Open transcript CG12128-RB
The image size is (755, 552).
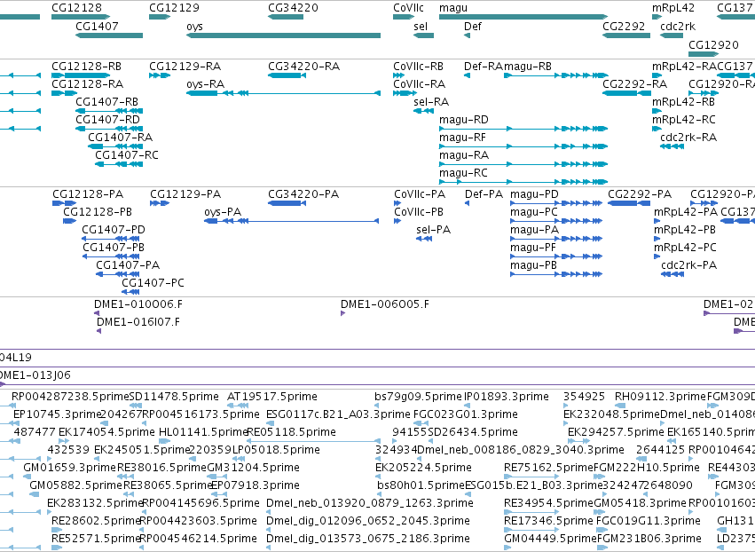click(87, 67)
